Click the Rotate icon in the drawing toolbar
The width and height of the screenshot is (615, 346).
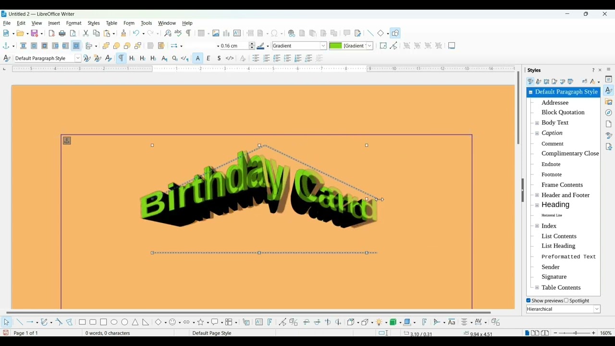click(x=383, y=46)
